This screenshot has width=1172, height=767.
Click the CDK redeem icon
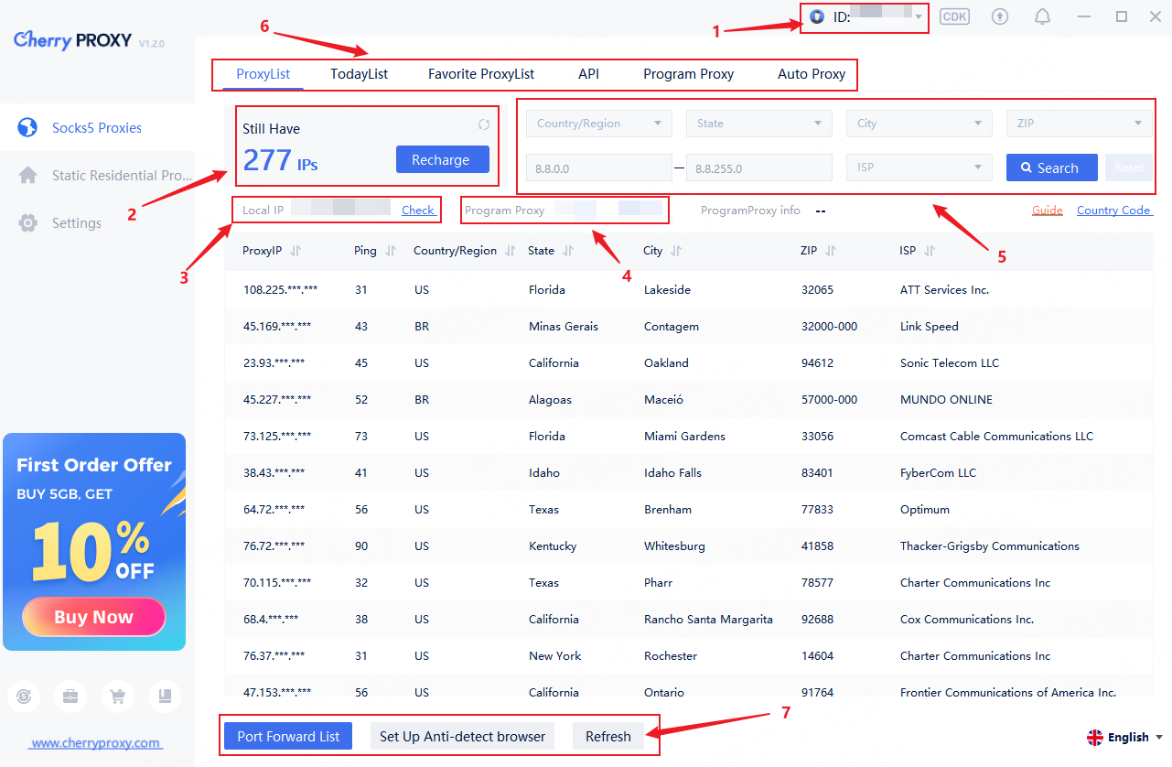(954, 16)
